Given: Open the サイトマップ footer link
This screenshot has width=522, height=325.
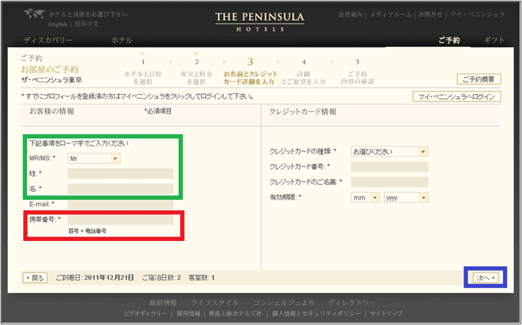Looking at the screenshot, I should (386, 314).
